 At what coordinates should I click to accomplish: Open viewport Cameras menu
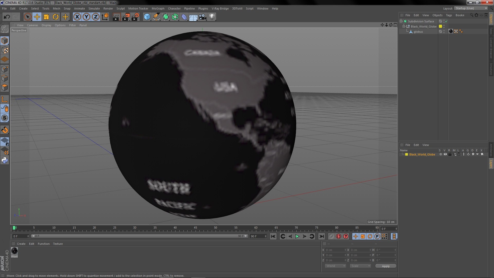tap(32, 25)
